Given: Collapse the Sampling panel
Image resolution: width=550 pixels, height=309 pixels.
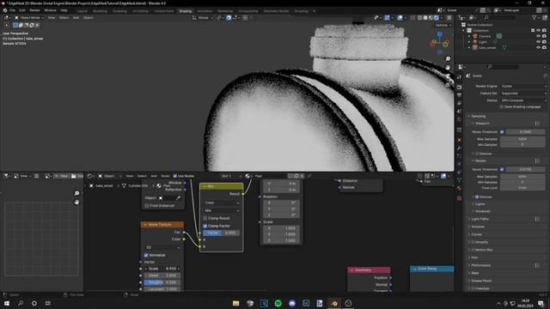Looking at the screenshot, I should 478,116.
